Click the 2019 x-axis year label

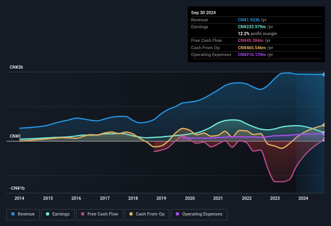pyautogui.click(x=161, y=198)
